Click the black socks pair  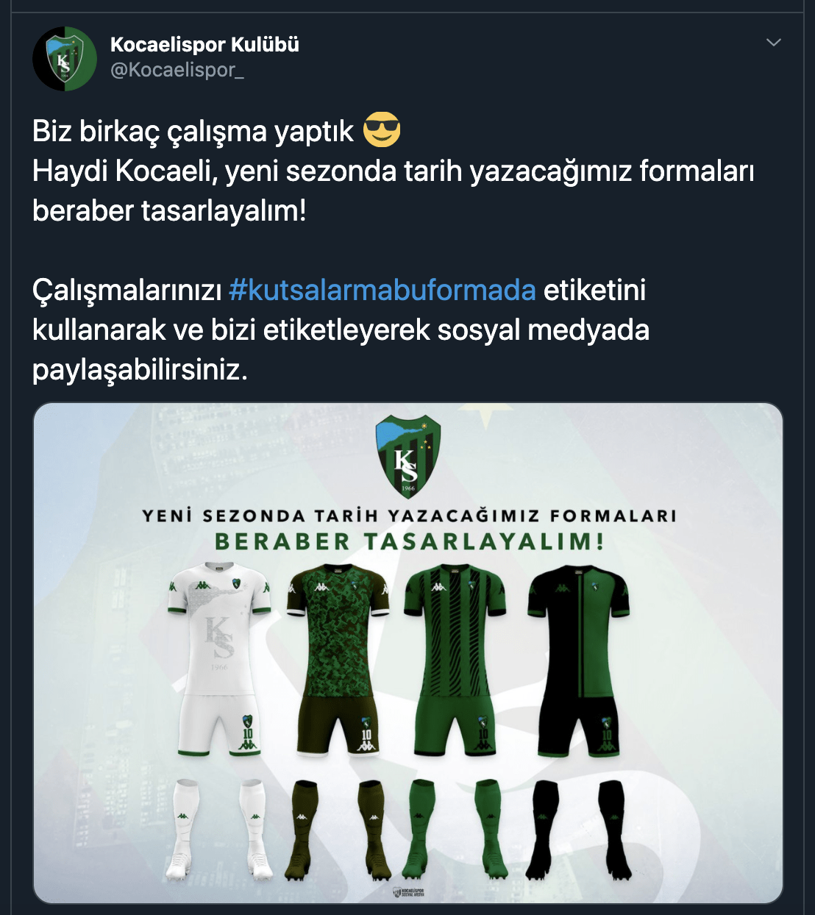(x=580, y=830)
